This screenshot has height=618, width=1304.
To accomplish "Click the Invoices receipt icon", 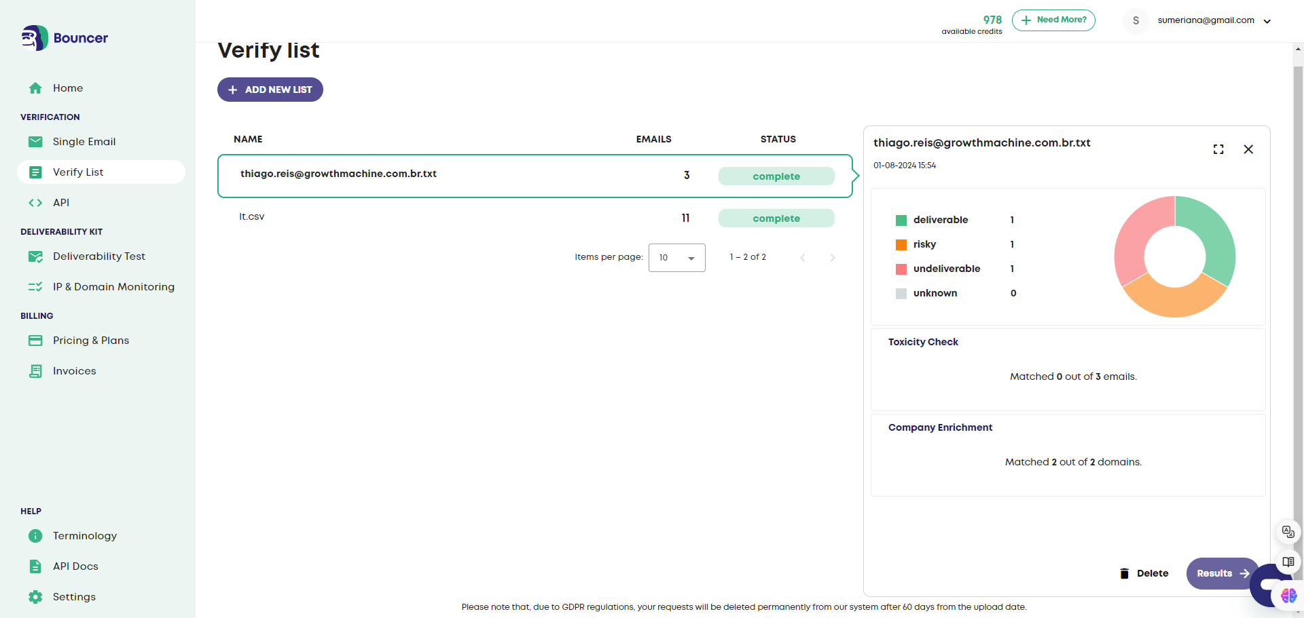I will pos(35,371).
